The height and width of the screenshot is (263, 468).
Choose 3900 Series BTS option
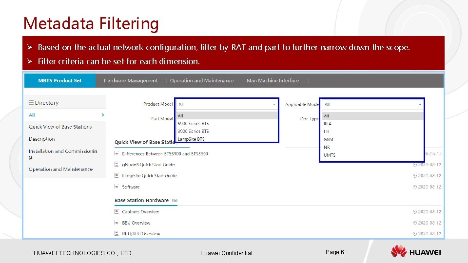pyautogui.click(x=193, y=131)
